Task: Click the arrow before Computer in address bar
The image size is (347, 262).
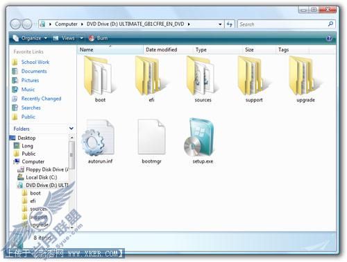Action: [x=50, y=24]
